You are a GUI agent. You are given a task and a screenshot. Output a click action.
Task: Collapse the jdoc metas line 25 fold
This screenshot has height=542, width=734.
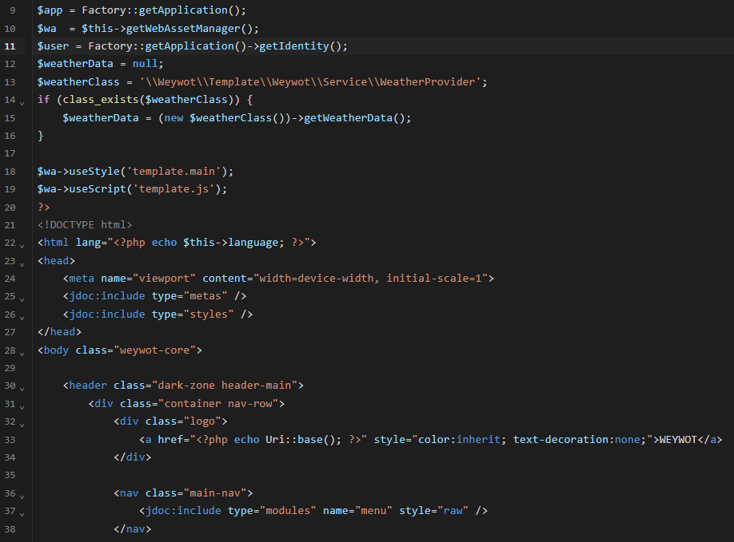pos(22,297)
